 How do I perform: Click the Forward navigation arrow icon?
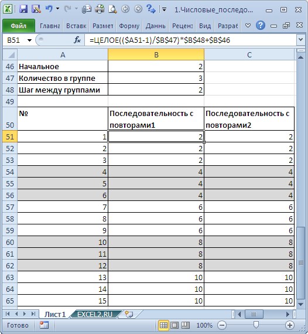tap(138, 9)
